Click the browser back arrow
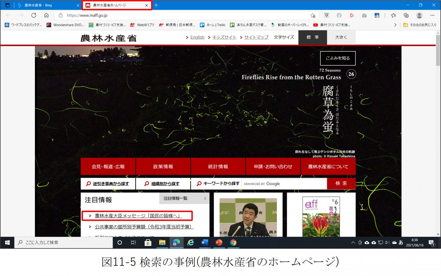The image size is (441, 276). [9, 15]
